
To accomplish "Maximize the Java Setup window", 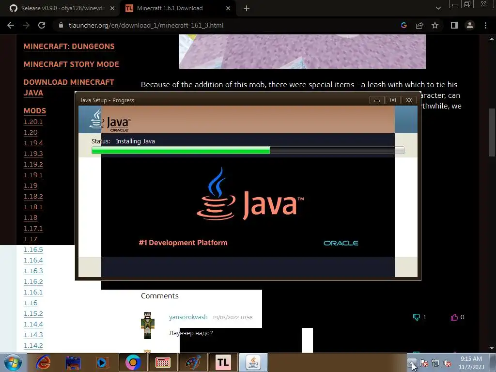I will point(393,100).
